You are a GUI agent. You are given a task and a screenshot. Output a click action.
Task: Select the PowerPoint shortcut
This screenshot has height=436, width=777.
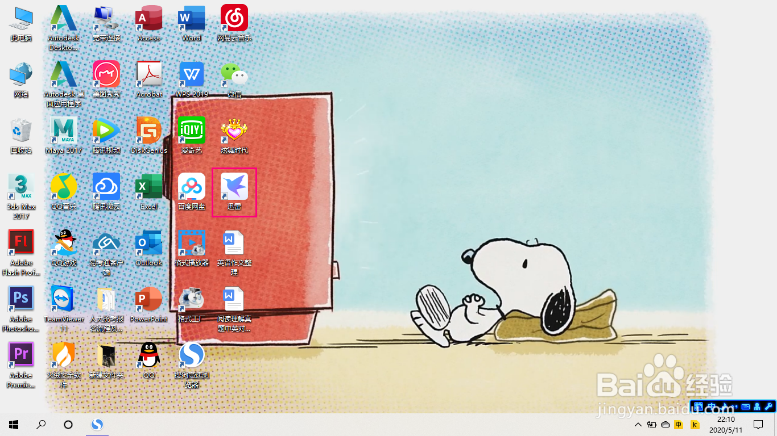[x=149, y=305]
